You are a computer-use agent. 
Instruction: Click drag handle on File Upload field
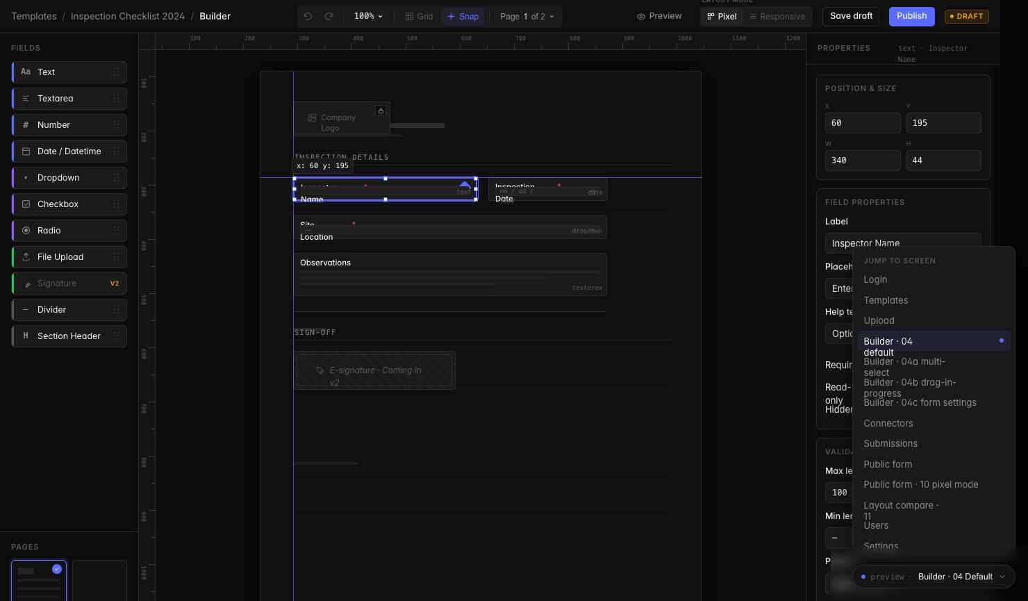click(116, 256)
